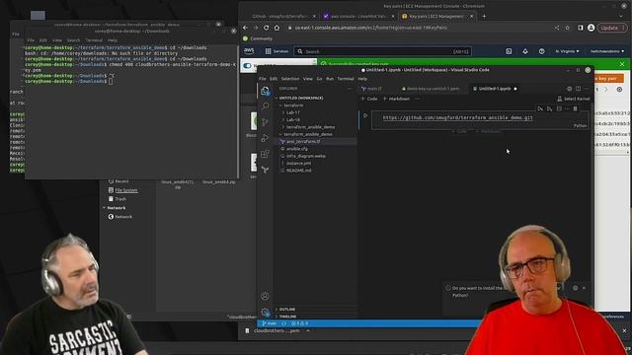
Task: Click Select Kernel in notebook toolbar
Action: coord(573,99)
